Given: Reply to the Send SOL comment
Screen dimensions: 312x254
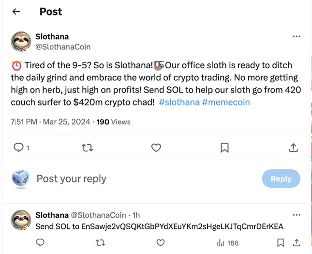Looking at the screenshot, I should (x=41, y=242).
